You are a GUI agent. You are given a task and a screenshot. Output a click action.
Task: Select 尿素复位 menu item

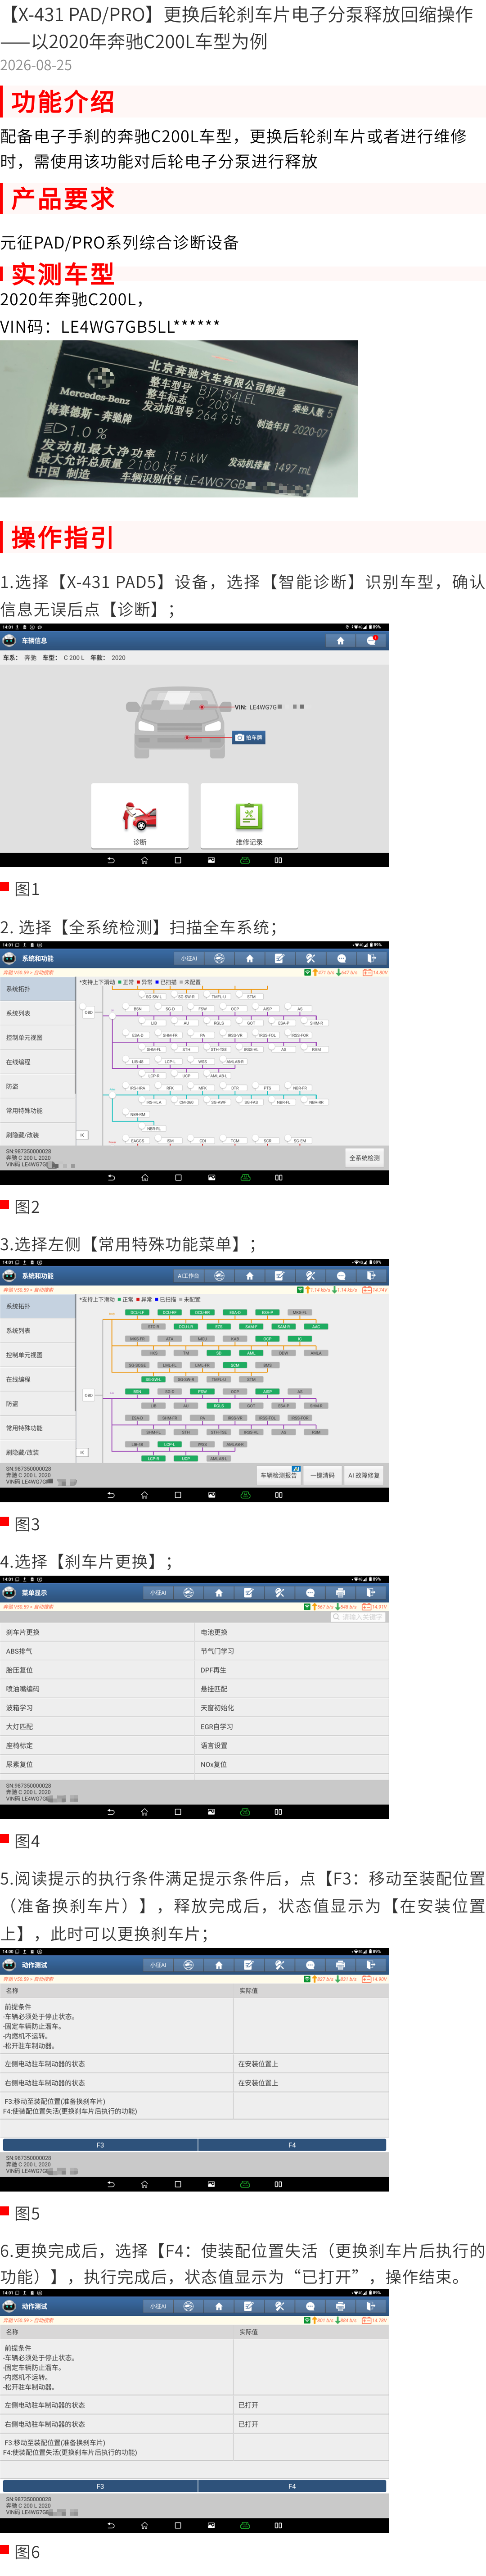97,1764
